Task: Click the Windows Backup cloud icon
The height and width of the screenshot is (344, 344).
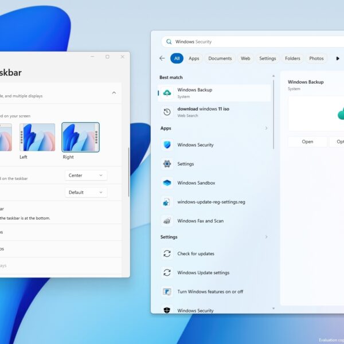Action: [x=167, y=93]
